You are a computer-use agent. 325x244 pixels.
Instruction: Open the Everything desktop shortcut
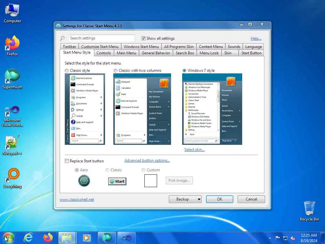point(12,178)
